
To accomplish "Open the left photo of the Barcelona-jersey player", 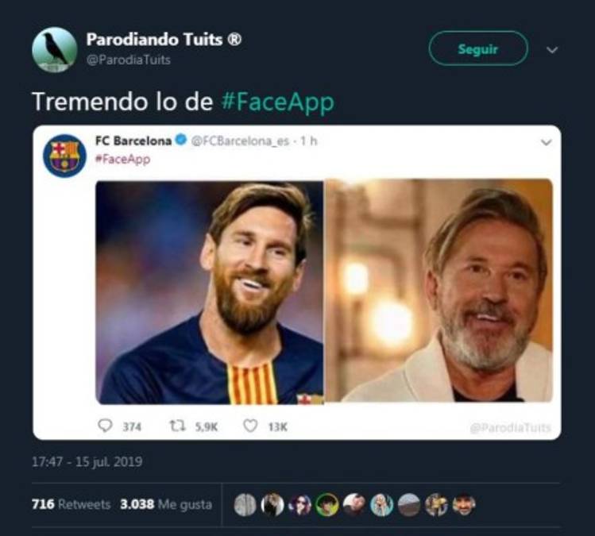I will [x=210, y=292].
